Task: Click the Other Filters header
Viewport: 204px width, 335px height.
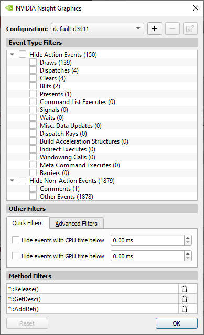Action: click(x=102, y=209)
